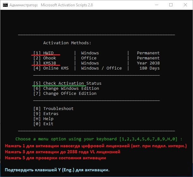Click the 'Year 2038' validity text
The image size is (193, 177).
[x=148, y=63]
